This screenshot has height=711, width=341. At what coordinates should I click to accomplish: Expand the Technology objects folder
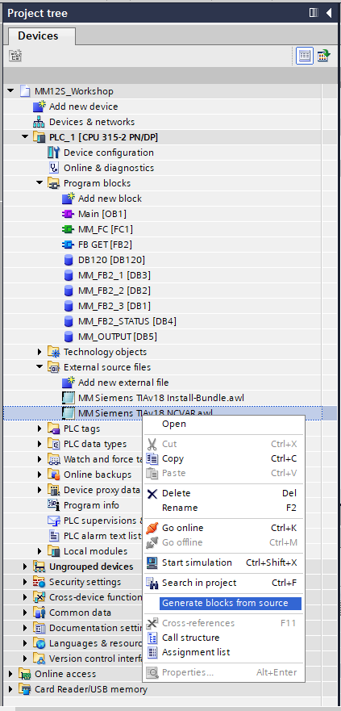pyautogui.click(x=40, y=352)
